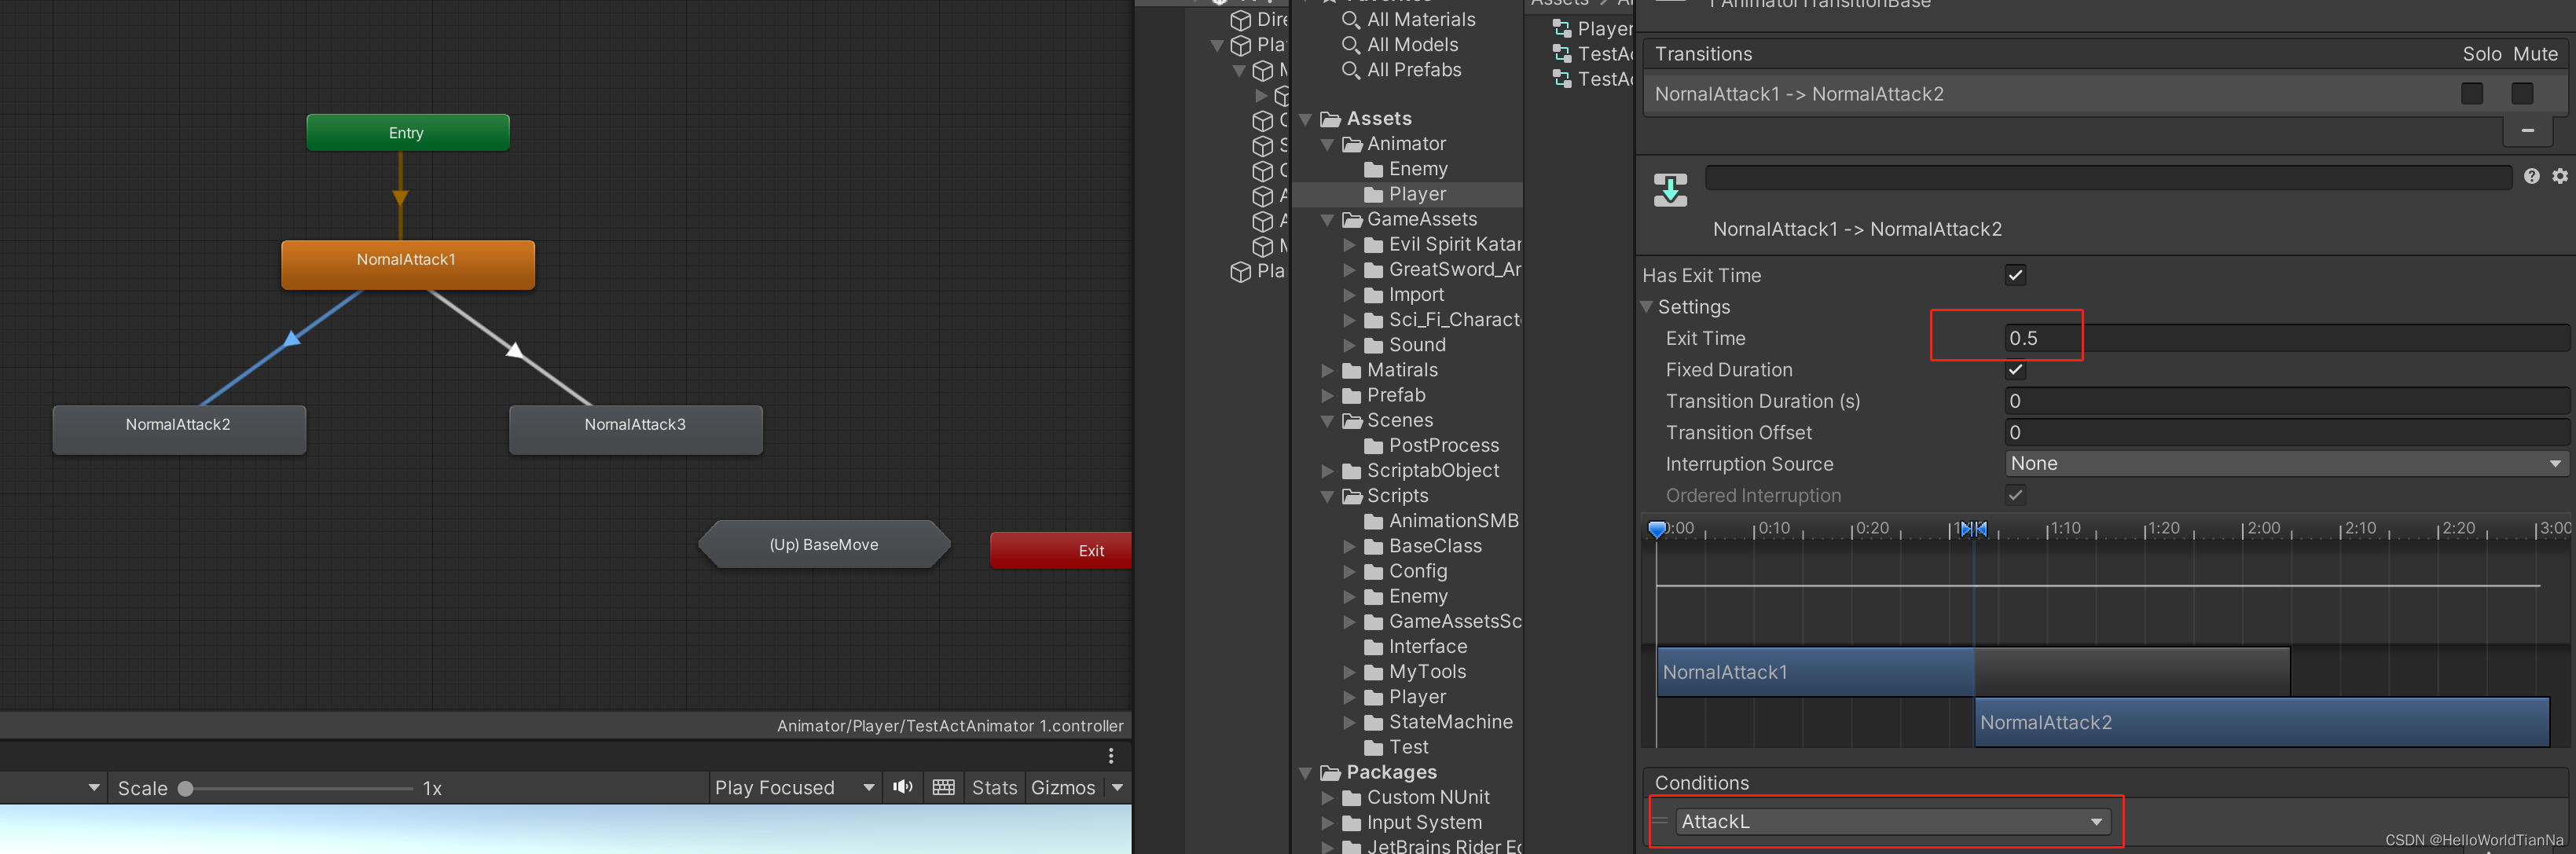Click the Gizmos button
The image size is (2576, 854).
pos(1062,788)
